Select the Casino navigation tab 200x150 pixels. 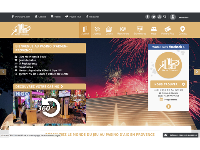pyautogui.click(x=109, y=30)
